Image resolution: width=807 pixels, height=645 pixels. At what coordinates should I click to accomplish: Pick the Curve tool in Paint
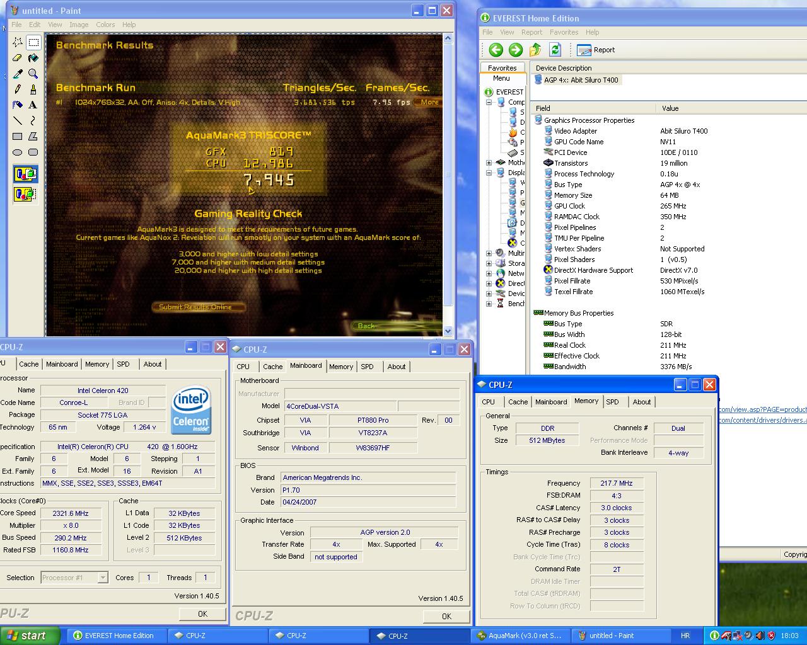click(x=33, y=120)
